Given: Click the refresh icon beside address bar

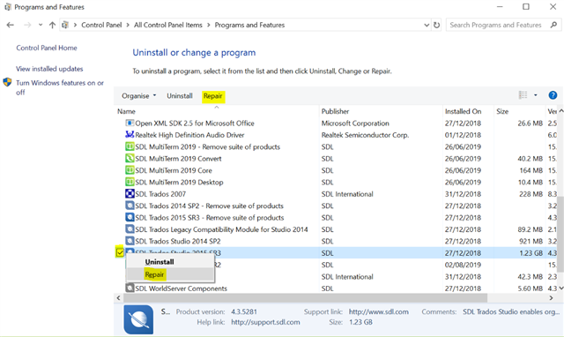Looking at the screenshot, I should 436,26.
